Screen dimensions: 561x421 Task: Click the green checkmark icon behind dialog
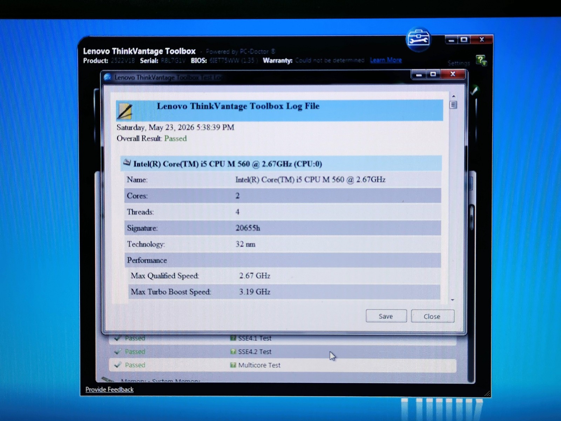pyautogui.click(x=474, y=91)
